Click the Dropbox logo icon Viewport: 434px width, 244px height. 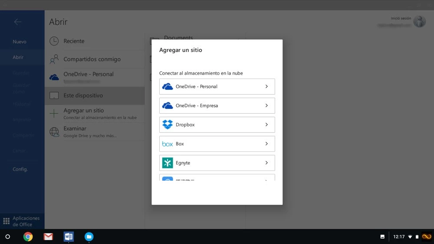pos(167,125)
